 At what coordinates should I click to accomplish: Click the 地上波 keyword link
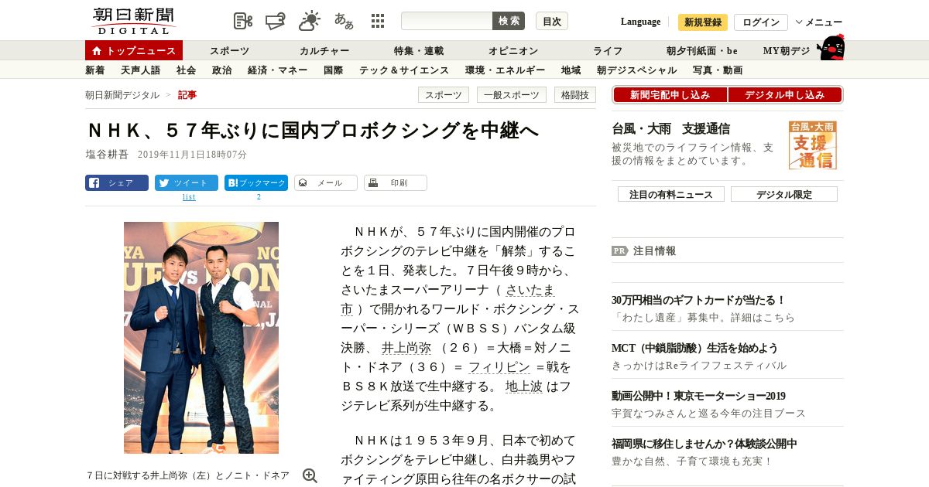coord(524,387)
